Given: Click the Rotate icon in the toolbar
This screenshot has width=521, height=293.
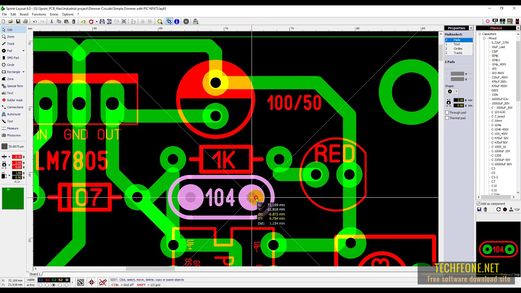Looking at the screenshot, I should 91,22.
